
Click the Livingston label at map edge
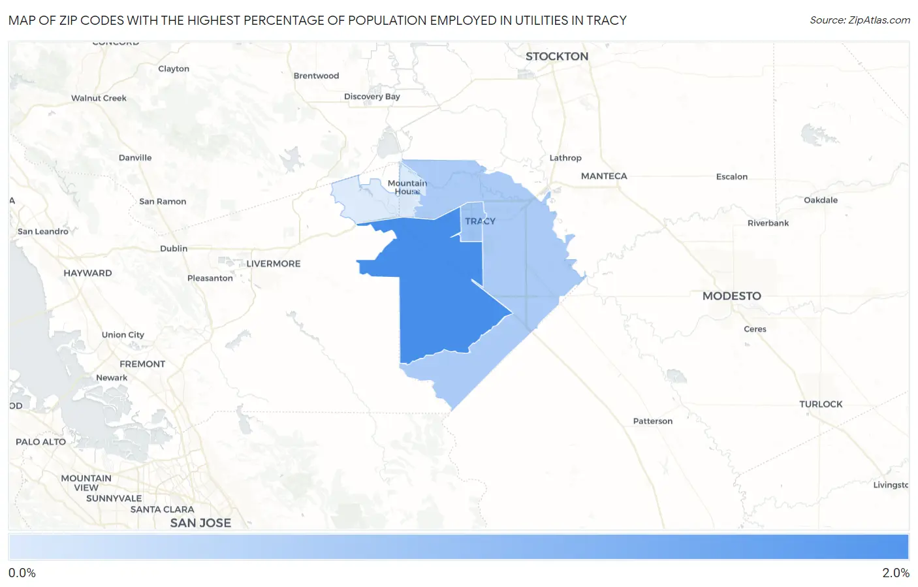(x=891, y=485)
